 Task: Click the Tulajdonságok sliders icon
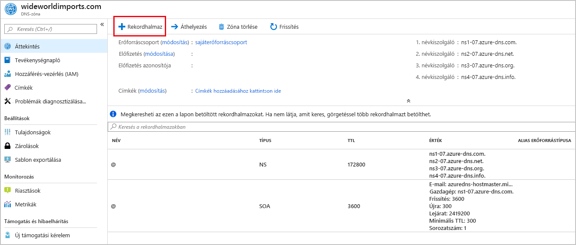point(7,132)
